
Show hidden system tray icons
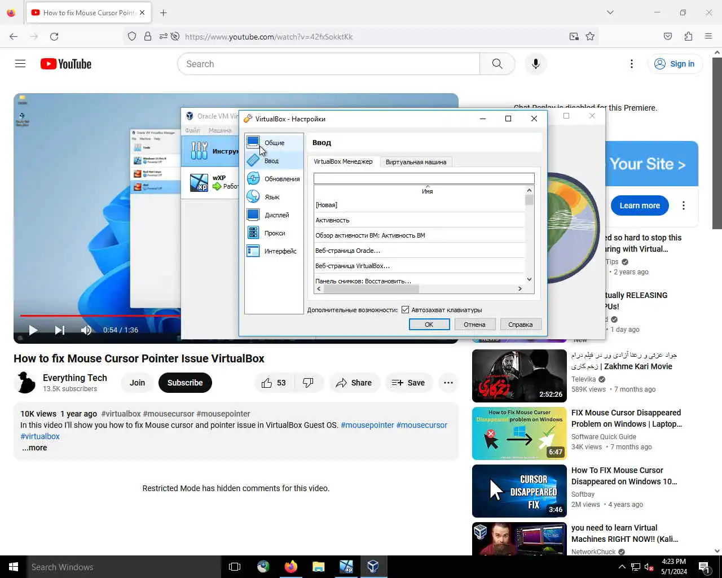coord(622,567)
